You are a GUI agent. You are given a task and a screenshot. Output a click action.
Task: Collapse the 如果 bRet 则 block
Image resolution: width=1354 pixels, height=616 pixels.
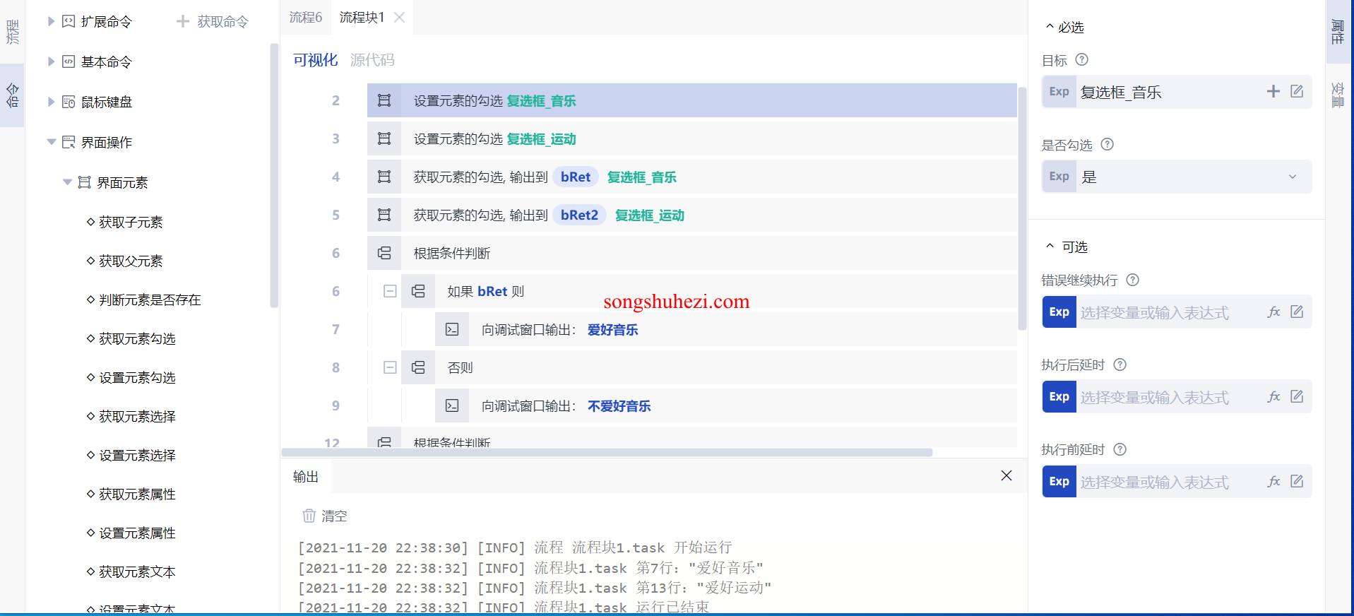coord(390,291)
